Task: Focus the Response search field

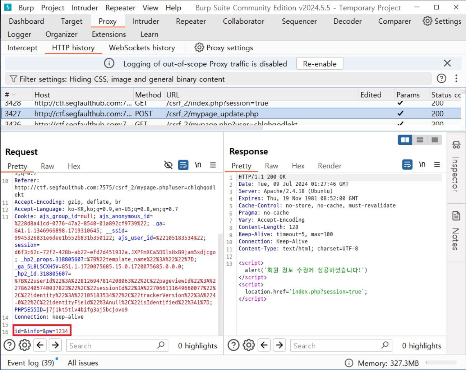Action: click(x=341, y=346)
